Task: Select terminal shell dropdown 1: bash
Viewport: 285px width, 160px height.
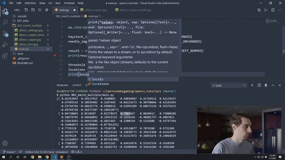Action: [229, 85]
